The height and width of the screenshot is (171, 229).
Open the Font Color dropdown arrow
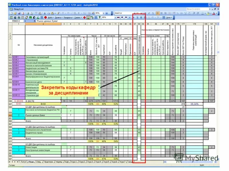216,13
